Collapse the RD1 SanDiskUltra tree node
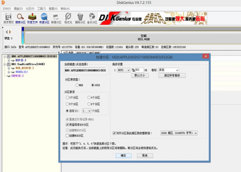 5,64
